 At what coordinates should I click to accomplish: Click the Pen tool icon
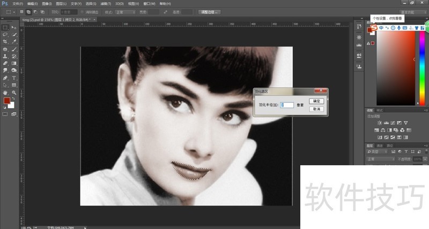[5, 78]
